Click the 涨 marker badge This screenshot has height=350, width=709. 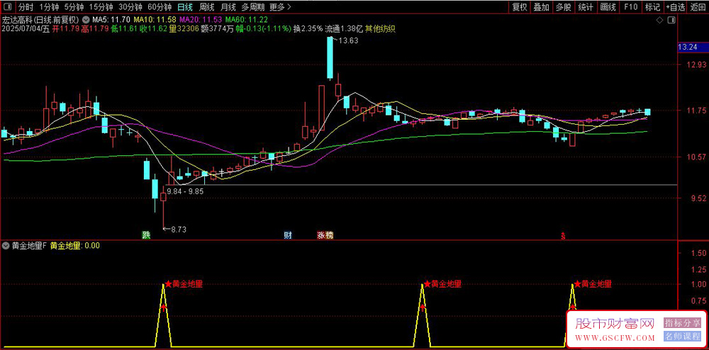[320, 235]
